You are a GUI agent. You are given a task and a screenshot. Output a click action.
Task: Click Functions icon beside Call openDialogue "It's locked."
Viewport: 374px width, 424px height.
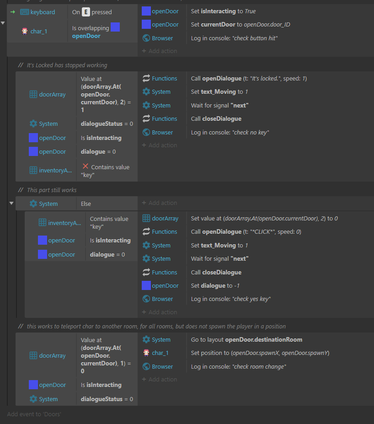click(146, 78)
